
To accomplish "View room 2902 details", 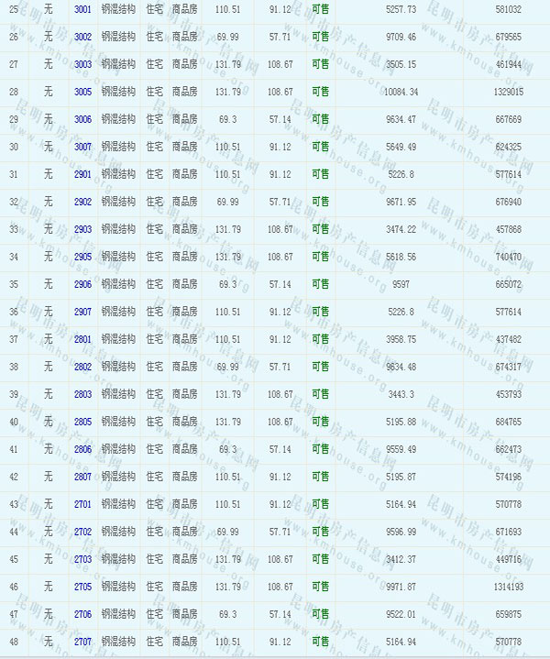I will click(82, 202).
